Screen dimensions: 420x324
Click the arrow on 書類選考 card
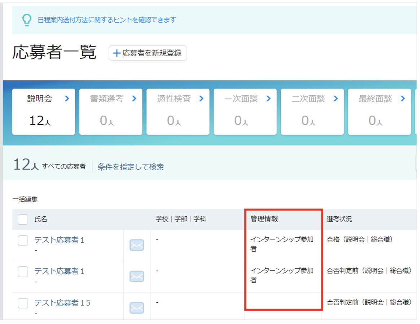click(x=134, y=99)
